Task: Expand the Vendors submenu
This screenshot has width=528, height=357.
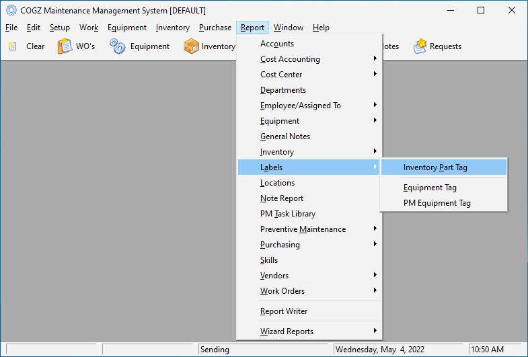Action: [309, 276]
